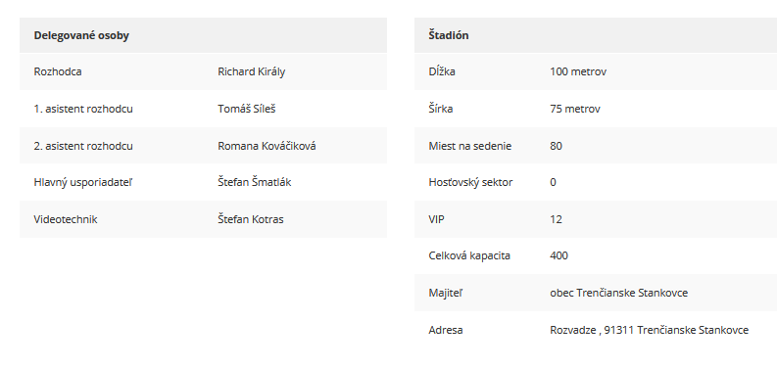Select second assistant Romana Kováčiková
The height and width of the screenshot is (369, 777).
pos(267,146)
